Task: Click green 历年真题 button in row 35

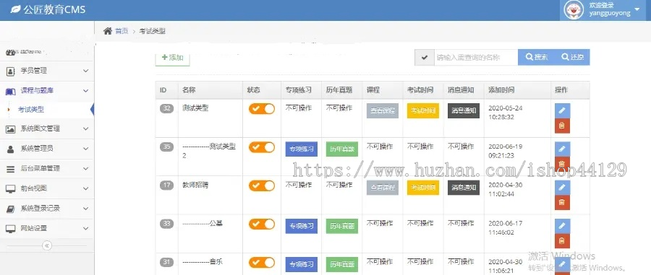Action: 341,149
